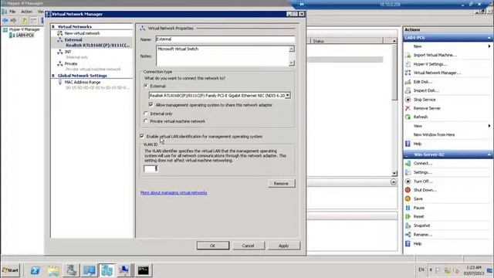Click the back arrow in Hyper-V toolbar
The width and height of the screenshot is (494, 278).
5,21
